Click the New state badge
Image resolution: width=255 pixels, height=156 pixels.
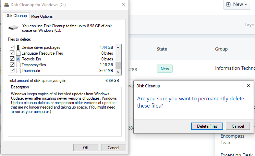coord(165,69)
